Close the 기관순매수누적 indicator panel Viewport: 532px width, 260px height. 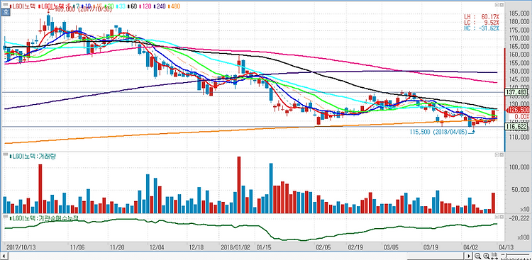coord(501,216)
